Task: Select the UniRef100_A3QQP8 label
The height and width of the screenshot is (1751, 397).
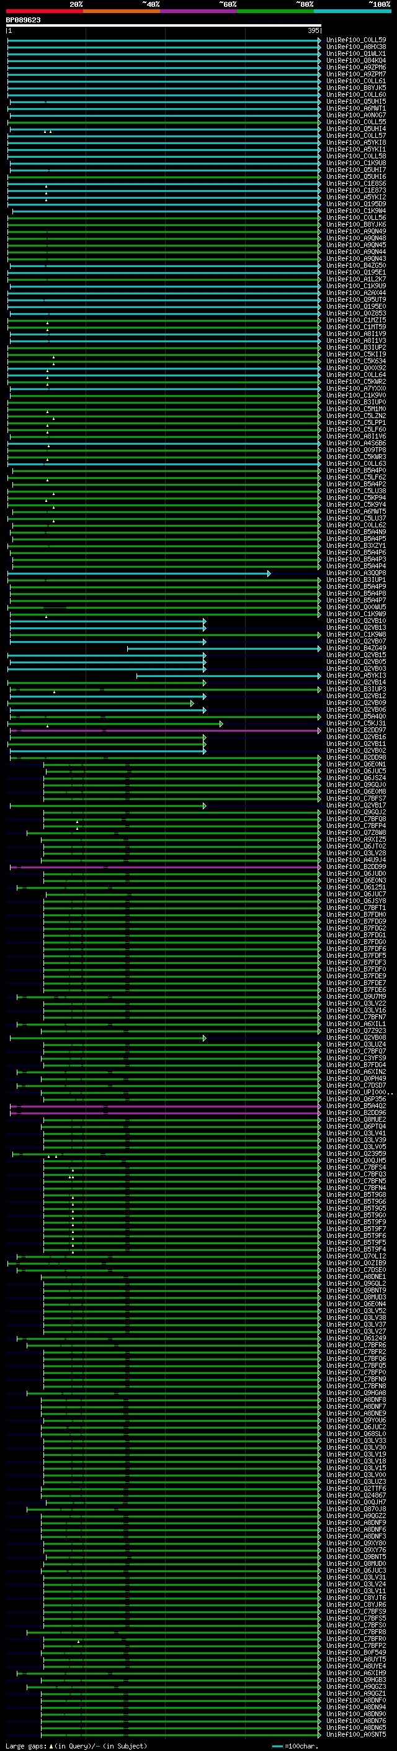Action: pyautogui.click(x=356, y=573)
